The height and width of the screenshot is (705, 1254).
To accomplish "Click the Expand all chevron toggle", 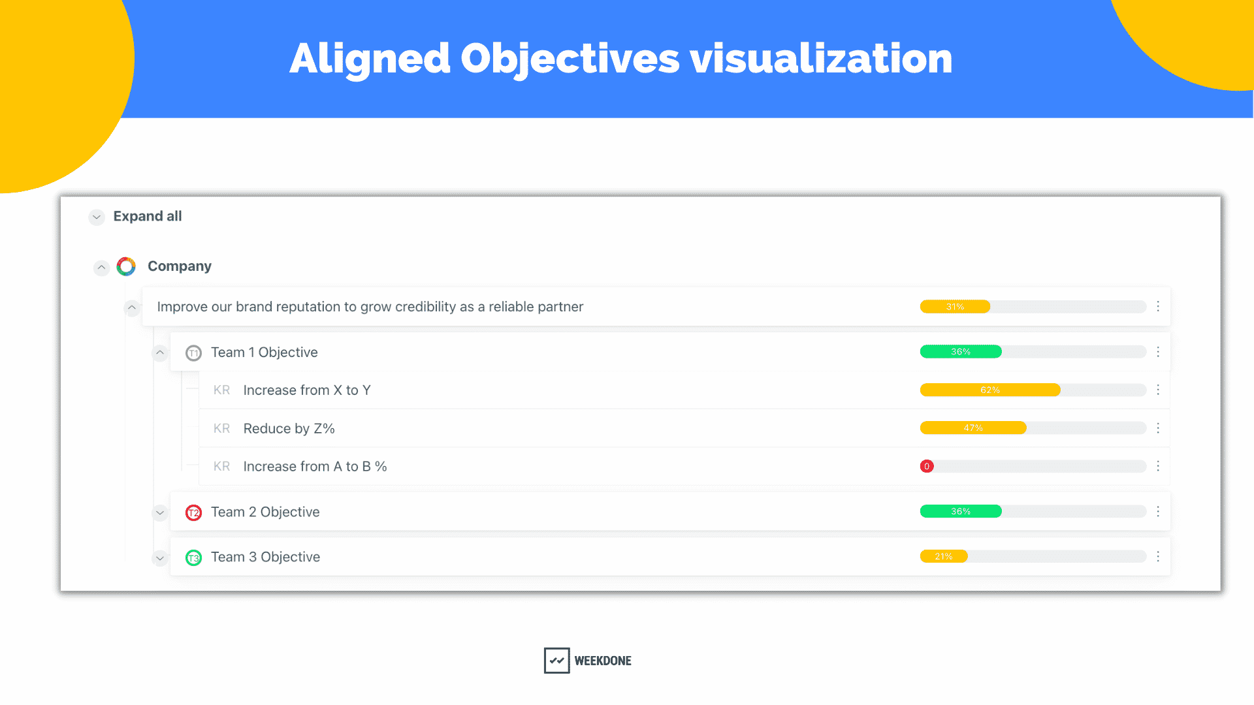I will (x=97, y=217).
